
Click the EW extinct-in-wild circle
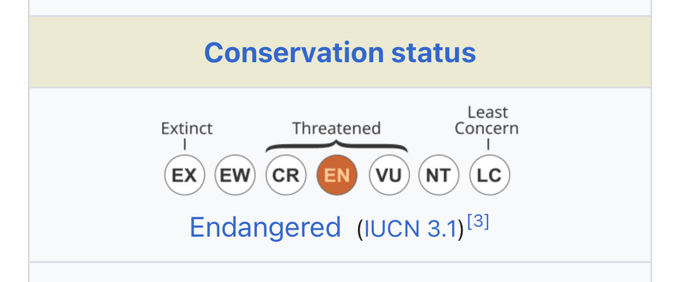pos(235,175)
